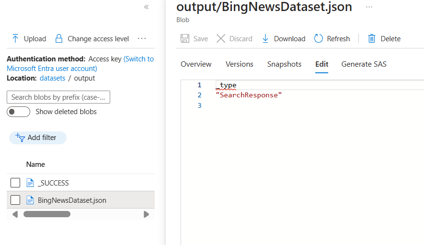Open the Generate SAS tab
Screen dimensions: 424x245
364,64
